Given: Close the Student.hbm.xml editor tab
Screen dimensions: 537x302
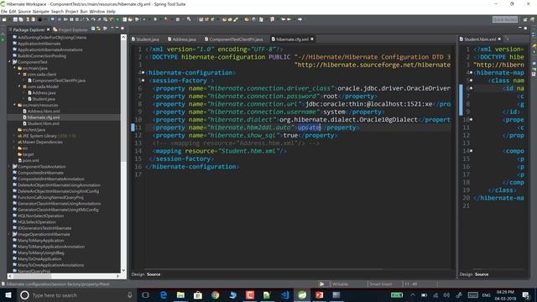Looking at the screenshot, I should [499, 39].
